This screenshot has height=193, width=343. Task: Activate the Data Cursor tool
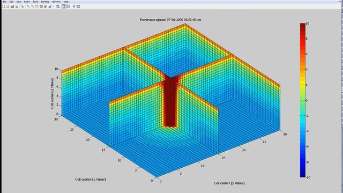[x=46, y=6]
